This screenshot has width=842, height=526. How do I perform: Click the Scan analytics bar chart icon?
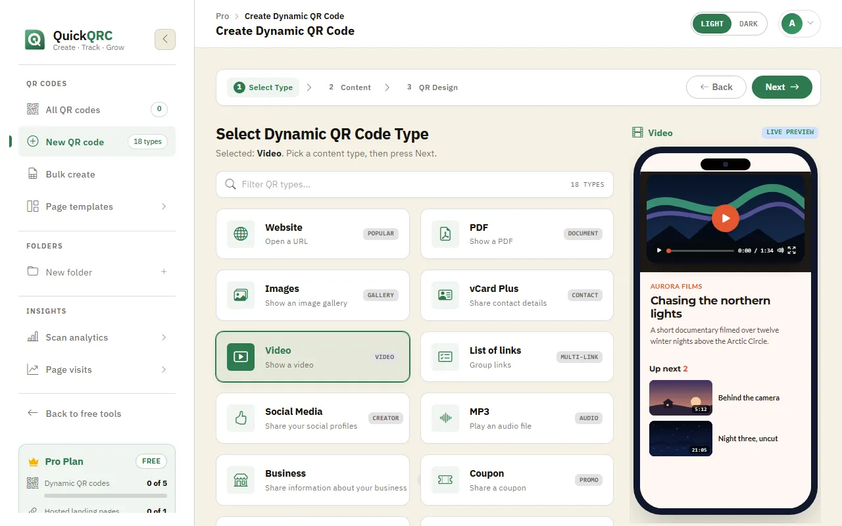click(x=32, y=337)
